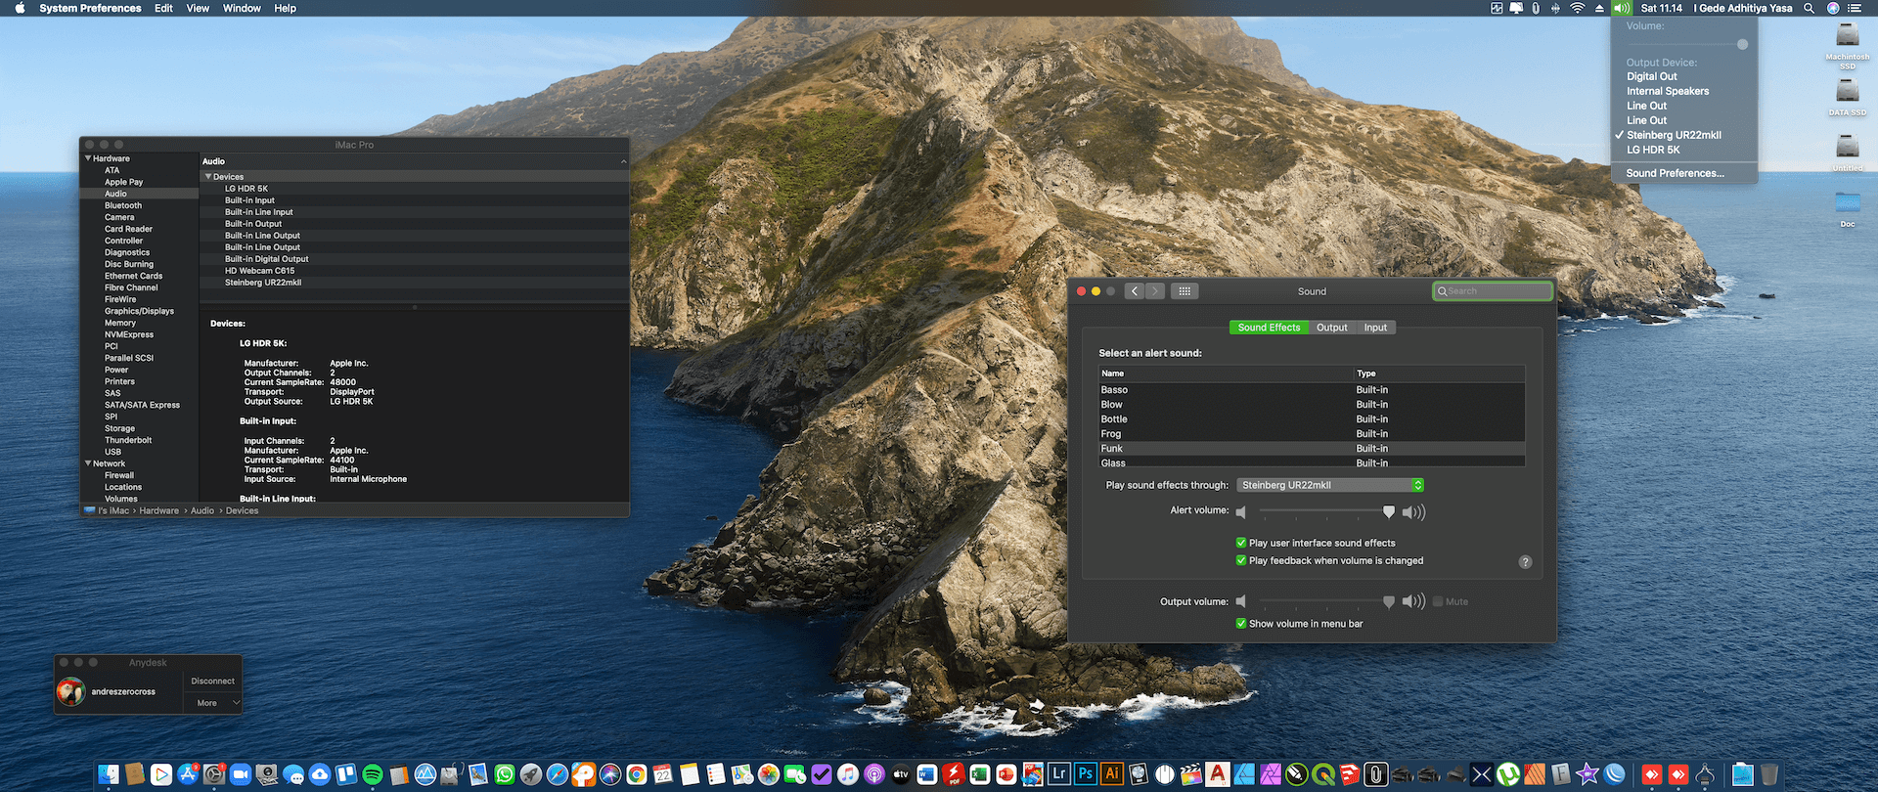Collapse the Network tree in sidebar
Viewport: 1878px width, 792px height.
point(88,463)
